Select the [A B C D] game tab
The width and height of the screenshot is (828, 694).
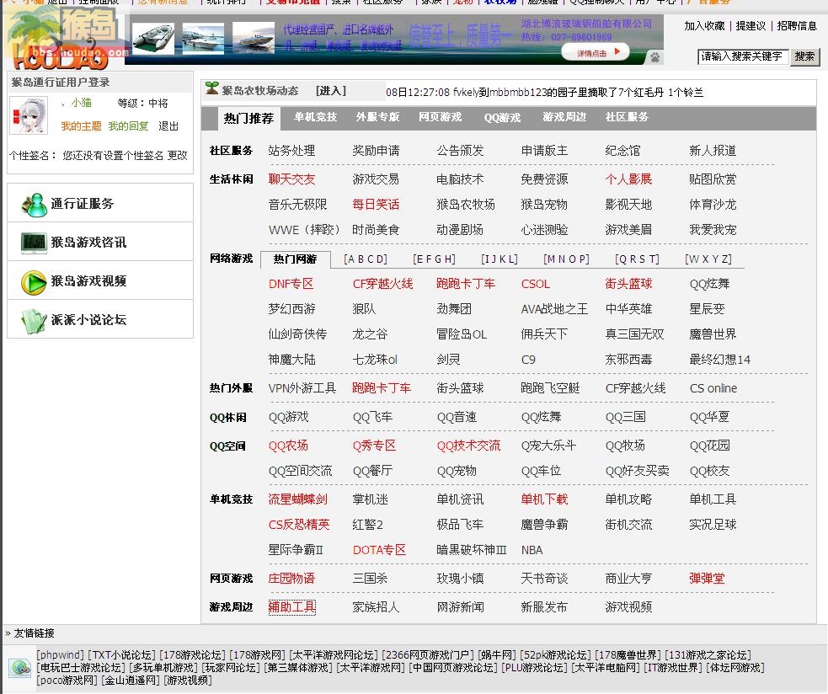[366, 259]
